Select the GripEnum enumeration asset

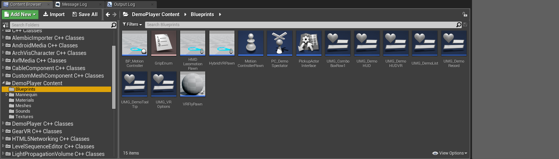(164, 43)
